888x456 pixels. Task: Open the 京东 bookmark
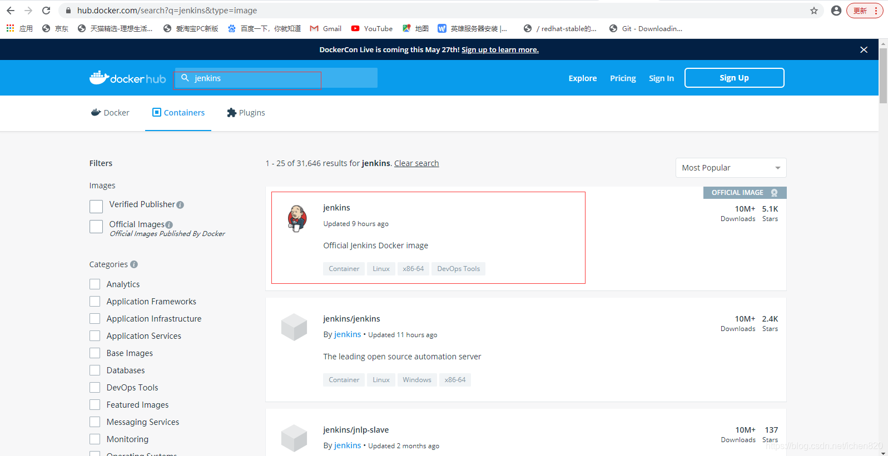pyautogui.click(x=55, y=28)
